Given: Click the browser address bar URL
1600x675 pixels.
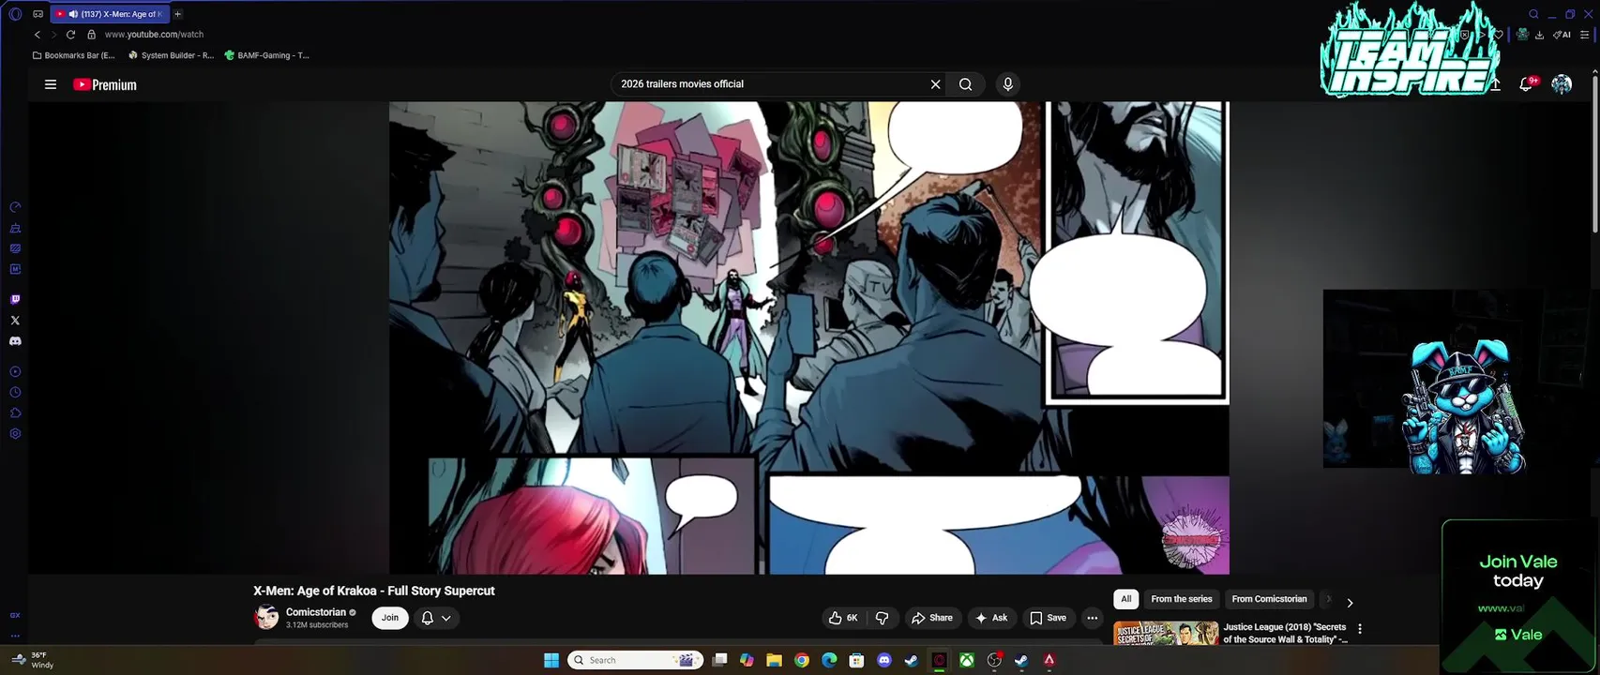Looking at the screenshot, I should click(154, 35).
